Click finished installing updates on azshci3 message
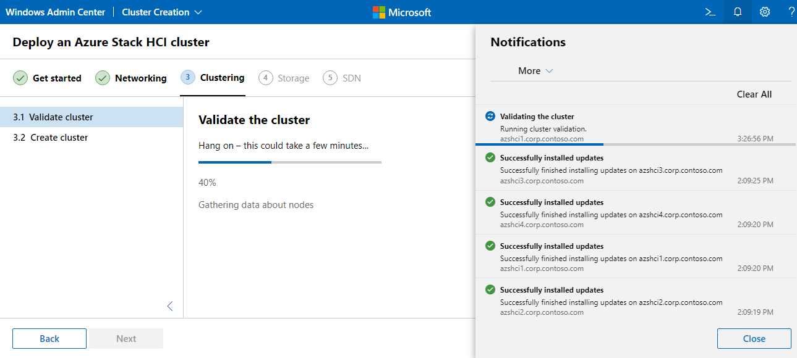Image resolution: width=797 pixels, height=358 pixels. point(611,170)
